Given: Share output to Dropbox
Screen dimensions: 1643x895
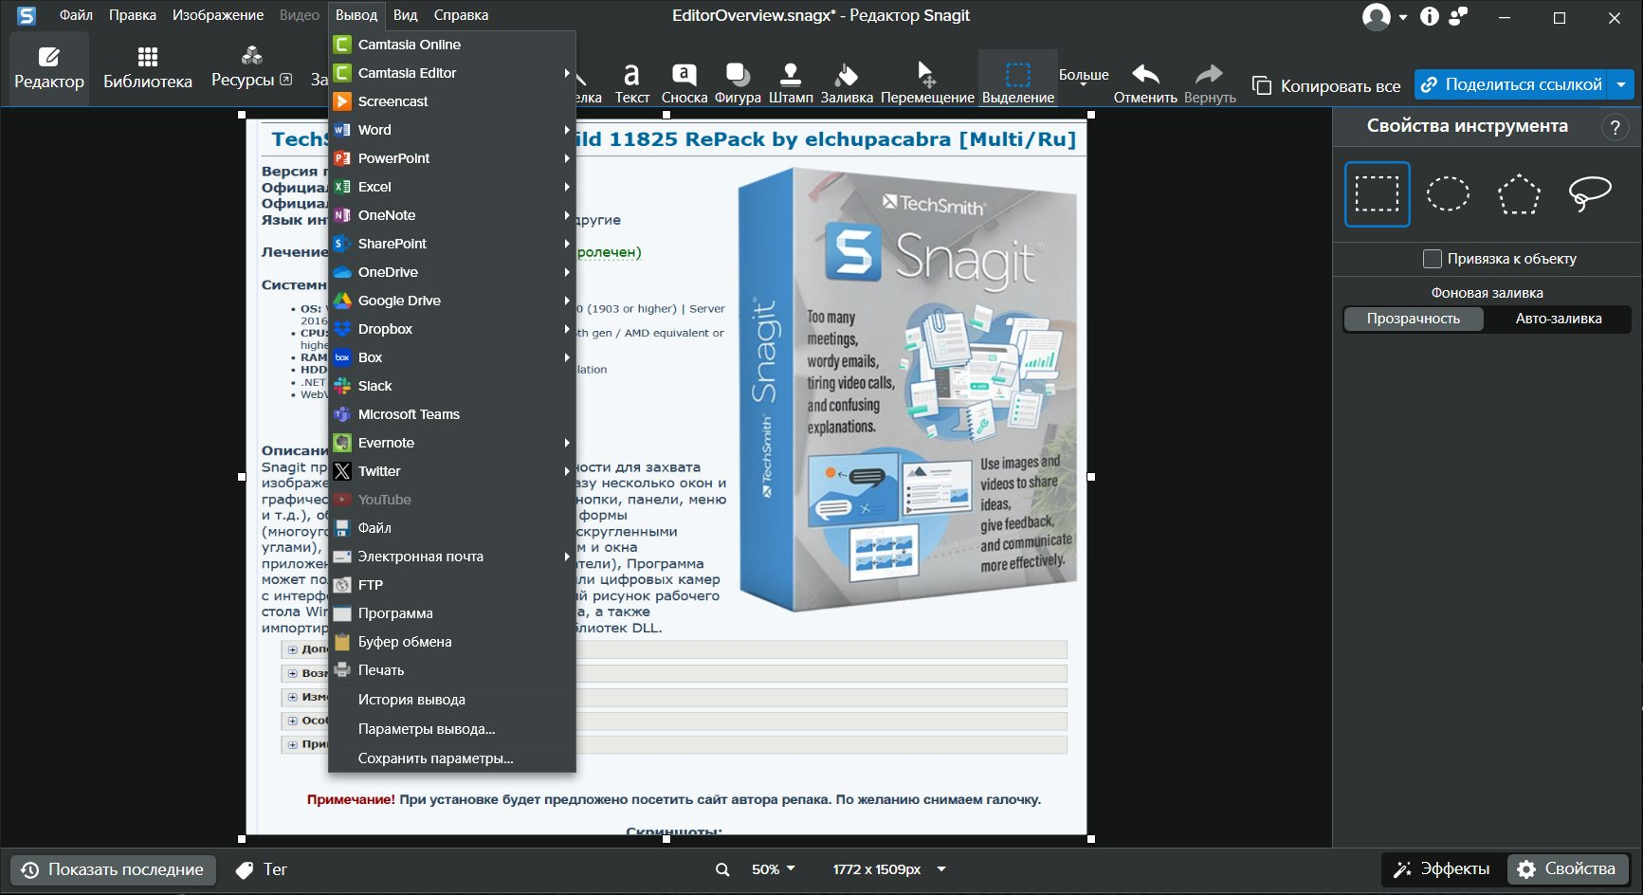Looking at the screenshot, I should (452, 329).
